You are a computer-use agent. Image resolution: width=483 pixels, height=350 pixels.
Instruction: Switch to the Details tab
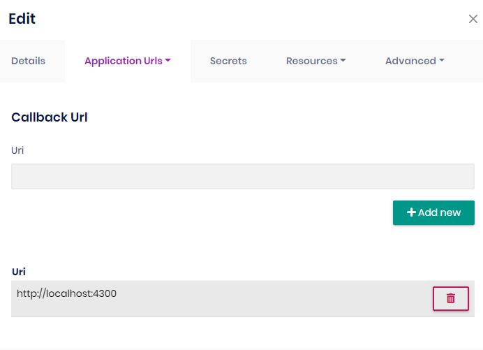click(x=28, y=61)
